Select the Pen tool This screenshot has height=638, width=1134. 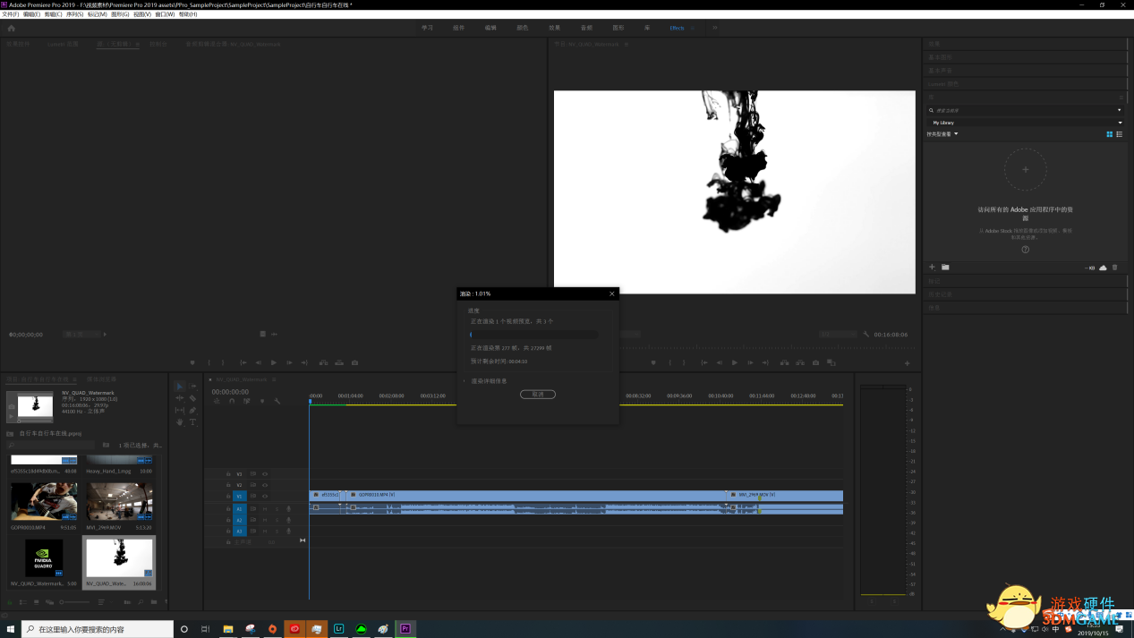click(193, 410)
